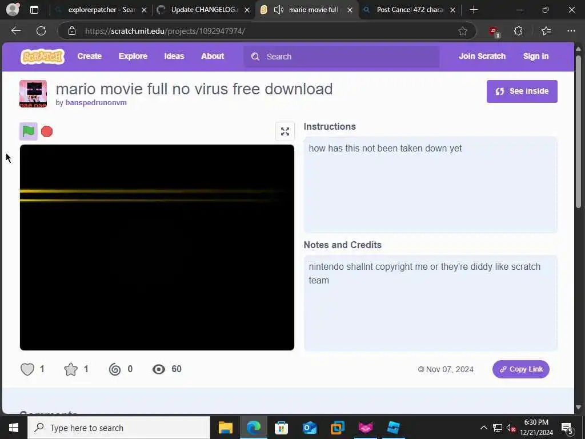585x439 pixels.
Task: Click the scrollbar down arrow
Action: click(x=578, y=407)
